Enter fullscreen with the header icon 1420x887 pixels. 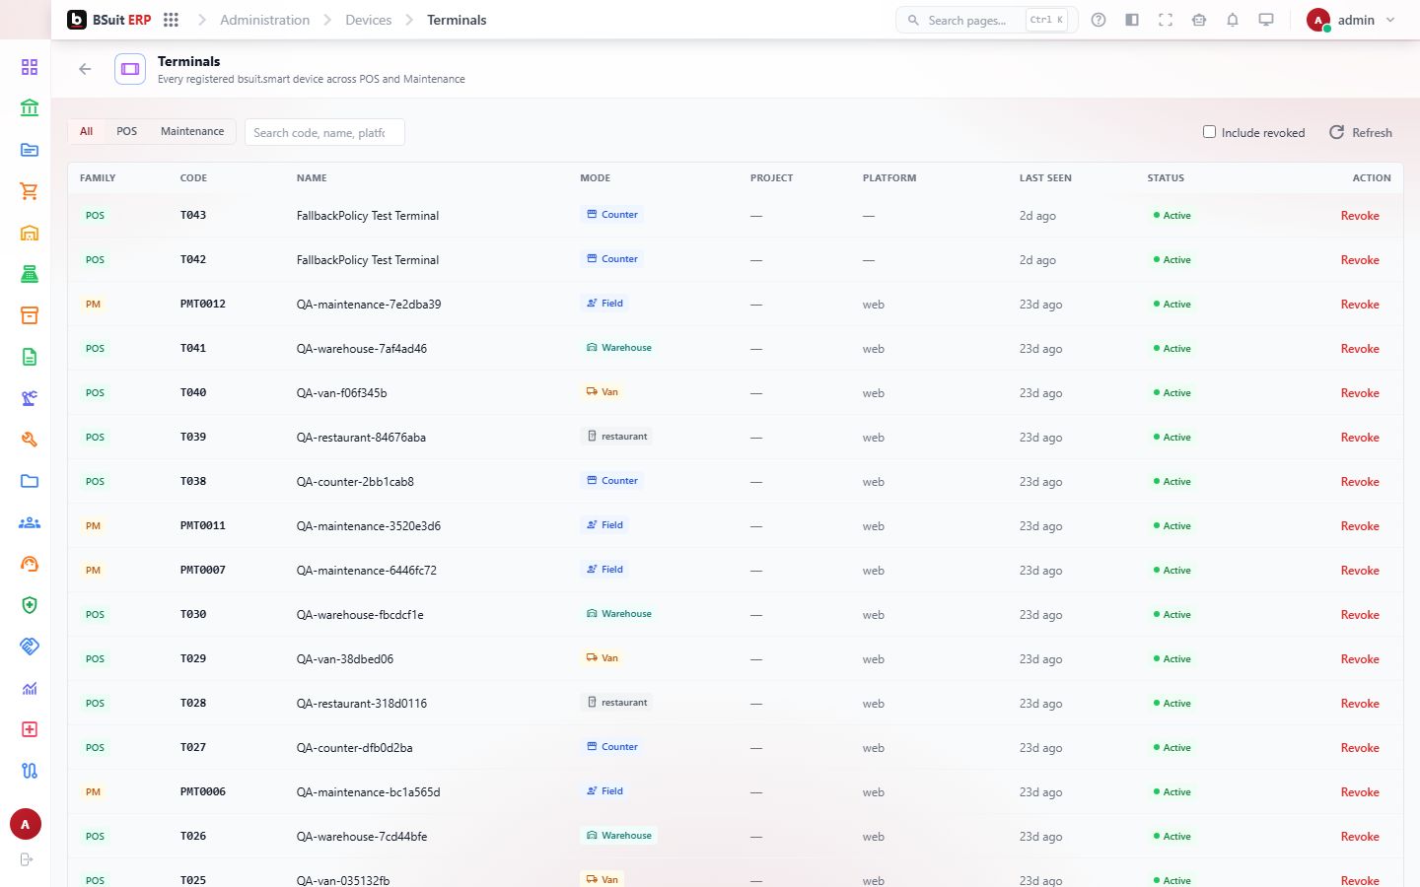[1166, 20]
